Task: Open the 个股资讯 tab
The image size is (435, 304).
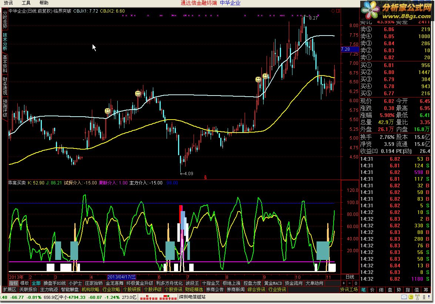Action: [x=173, y=290]
